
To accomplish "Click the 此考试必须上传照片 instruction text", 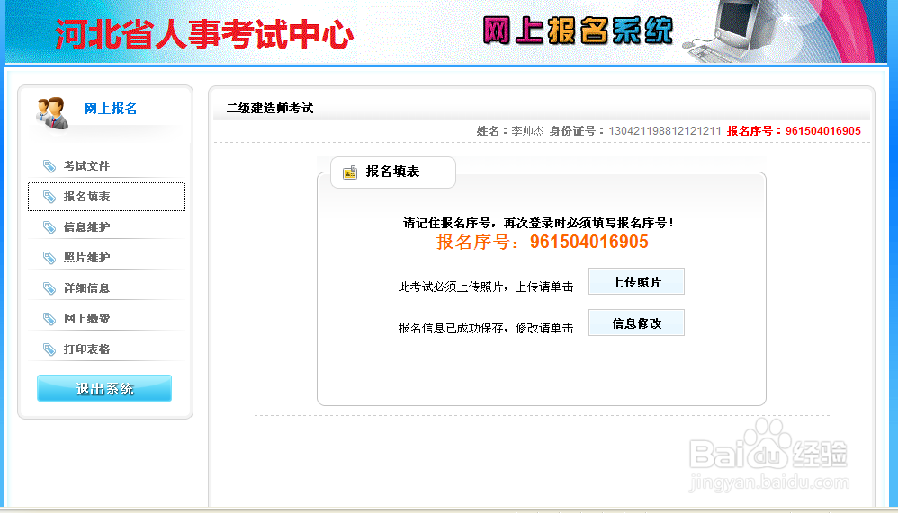I will (486, 287).
